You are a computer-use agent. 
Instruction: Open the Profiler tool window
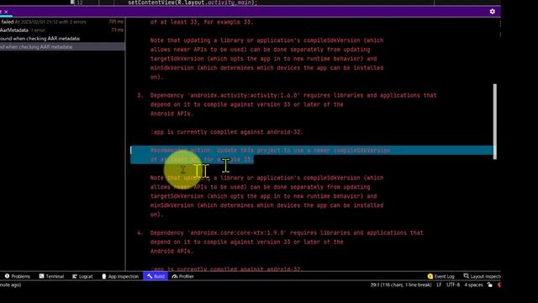pyautogui.click(x=183, y=276)
